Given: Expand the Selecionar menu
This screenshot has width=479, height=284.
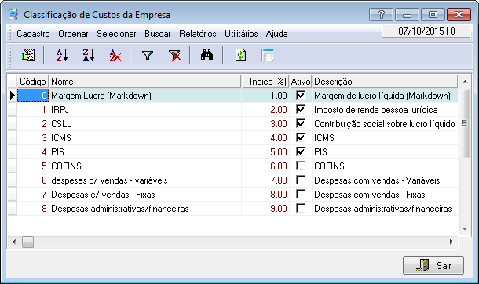Looking at the screenshot, I should point(116,34).
